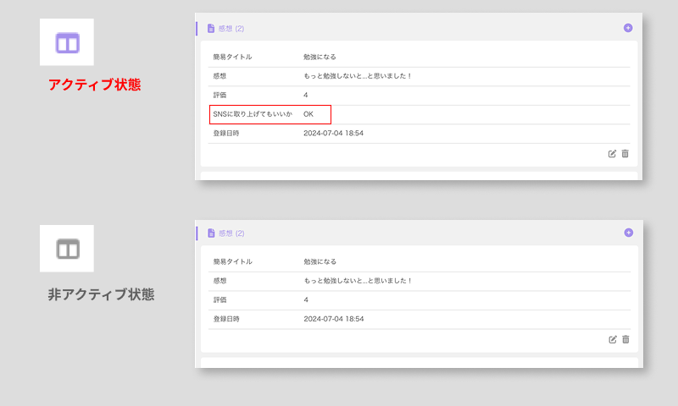This screenshot has height=406, width=678.
Task: Click '2024-07-04 18:54' in the upper panel
Action: pos(333,134)
